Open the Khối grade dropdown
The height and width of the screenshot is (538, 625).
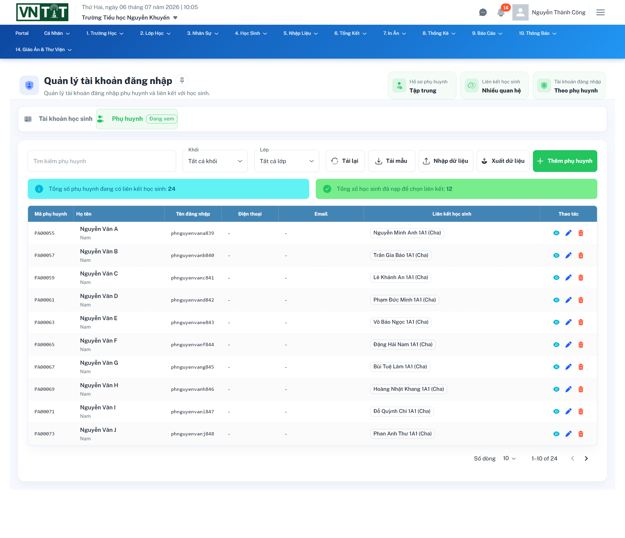point(215,161)
